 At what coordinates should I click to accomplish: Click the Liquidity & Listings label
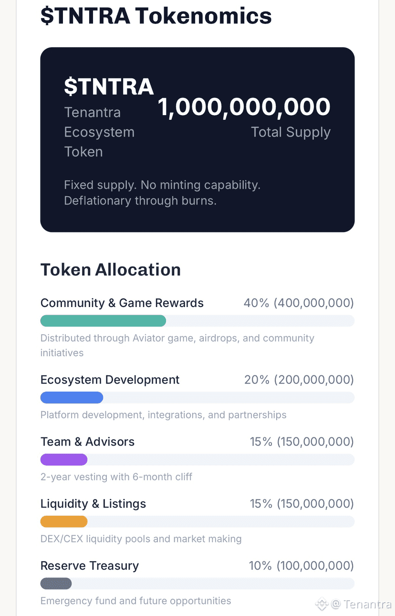93,504
